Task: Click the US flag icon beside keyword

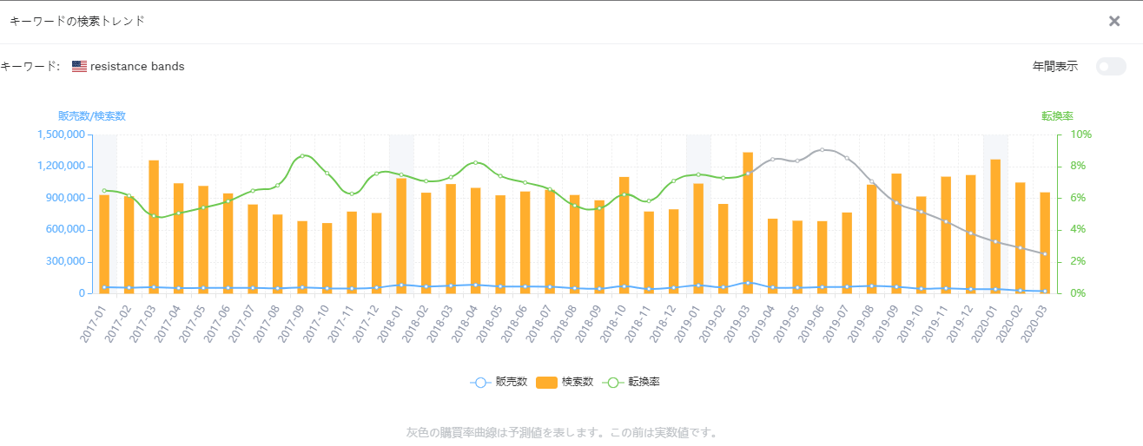Action: (79, 66)
